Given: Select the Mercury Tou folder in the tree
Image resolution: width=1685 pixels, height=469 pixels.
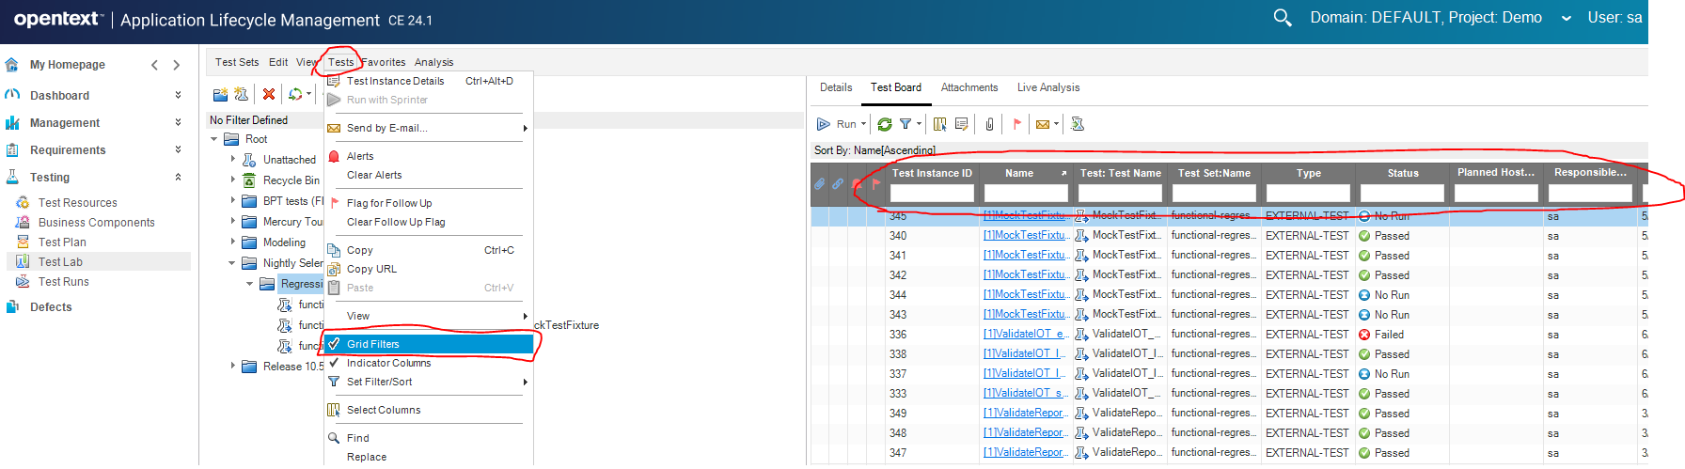Looking at the screenshot, I should pyautogui.click(x=292, y=222).
